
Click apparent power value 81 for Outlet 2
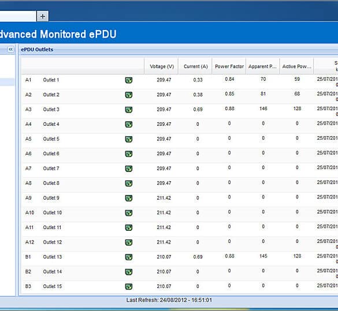pos(263,94)
